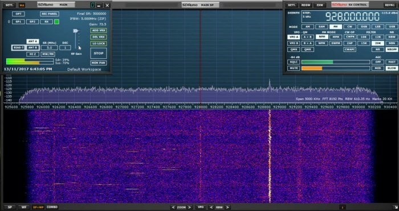Open SETT in the Main window

[x=10, y=5]
